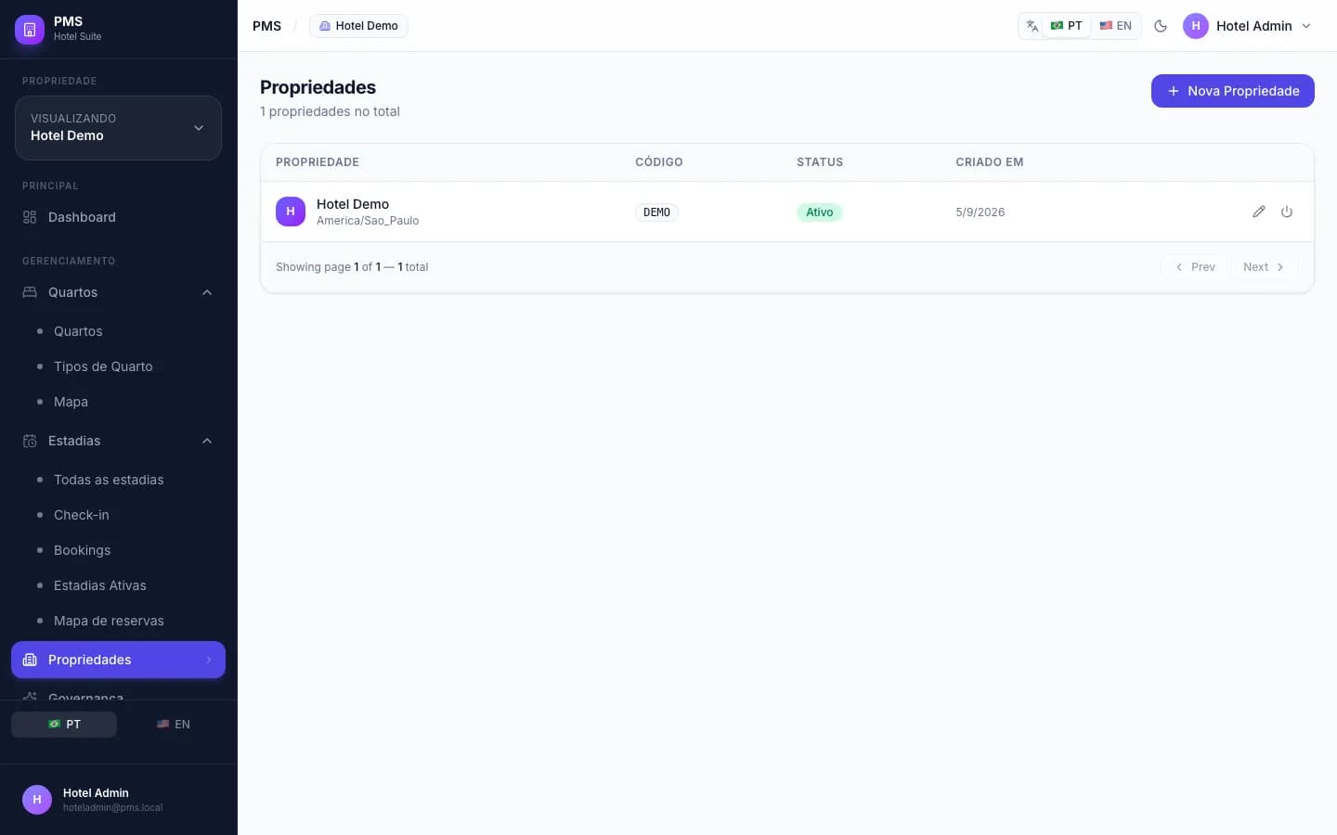Click the PMS Hotel Suite logo icon

(30, 29)
